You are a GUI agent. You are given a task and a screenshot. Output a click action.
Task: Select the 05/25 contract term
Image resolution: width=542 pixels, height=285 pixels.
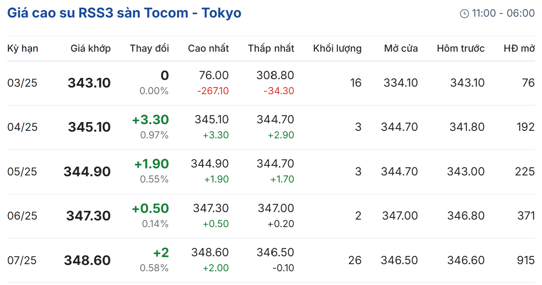click(22, 172)
